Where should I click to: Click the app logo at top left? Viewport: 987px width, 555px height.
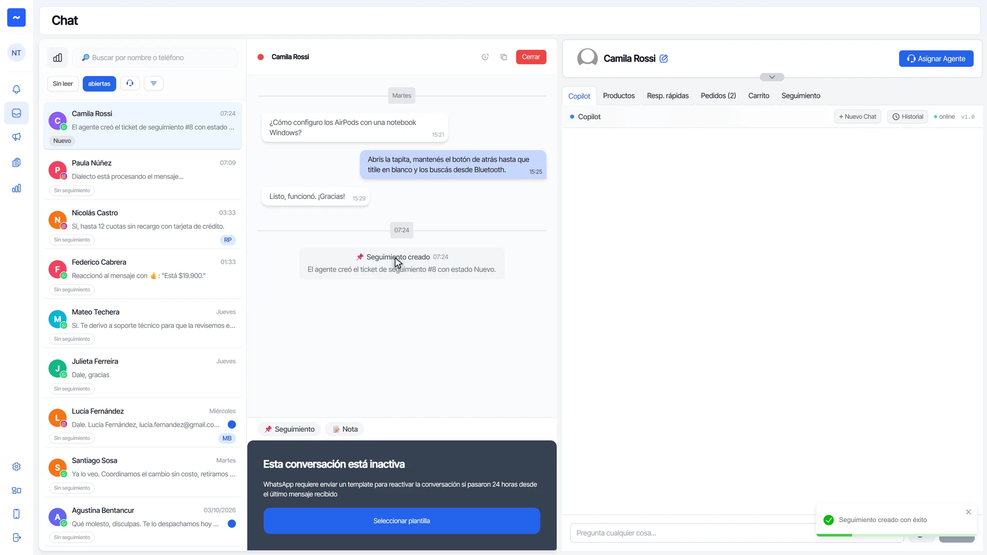16,17
